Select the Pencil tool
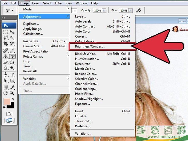 pos(12,50)
